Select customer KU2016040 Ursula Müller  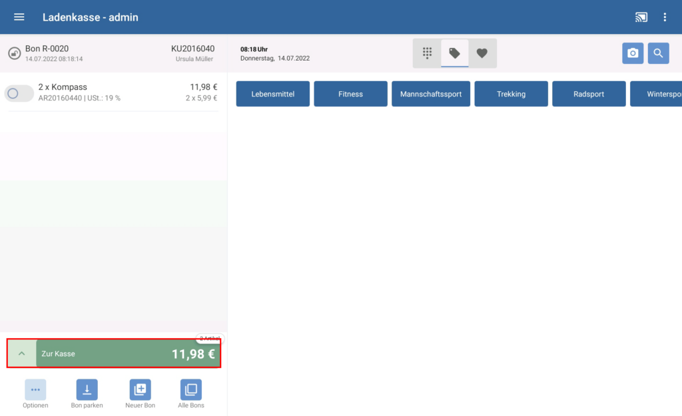coord(192,53)
